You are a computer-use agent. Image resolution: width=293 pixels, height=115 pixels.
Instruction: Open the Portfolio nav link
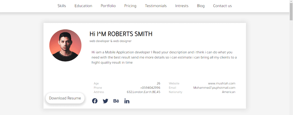point(108,6)
